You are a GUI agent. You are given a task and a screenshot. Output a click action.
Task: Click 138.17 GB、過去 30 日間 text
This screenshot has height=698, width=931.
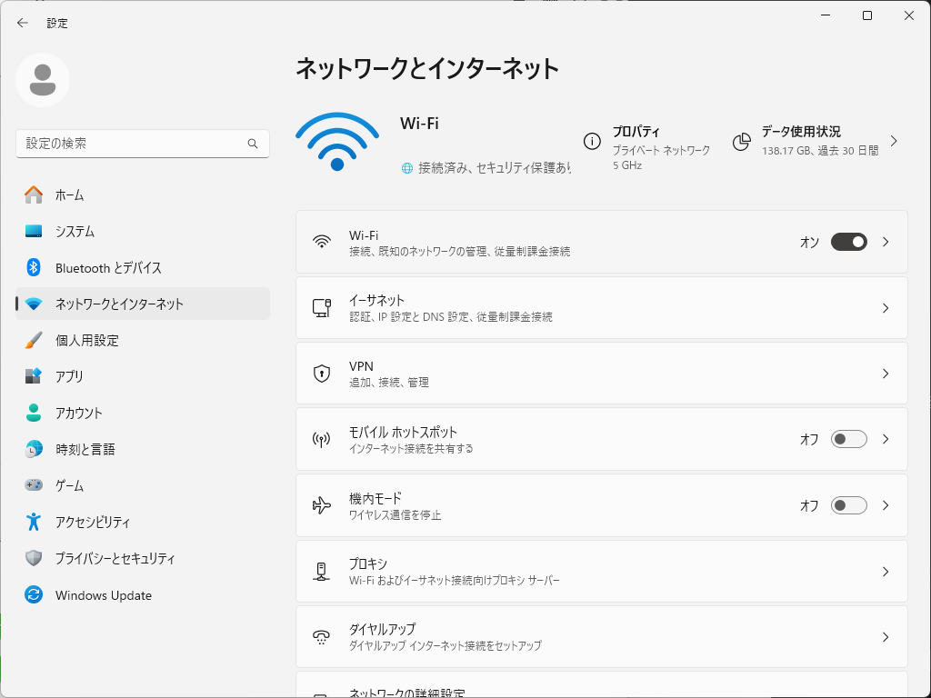(820, 151)
